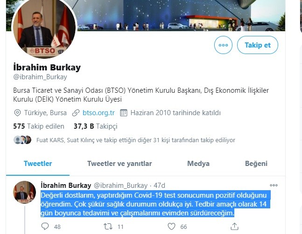Open mutual followers list Fuat KARS, Suat Kılınç
Viewport: 302px width, 234px height.
click(136, 140)
